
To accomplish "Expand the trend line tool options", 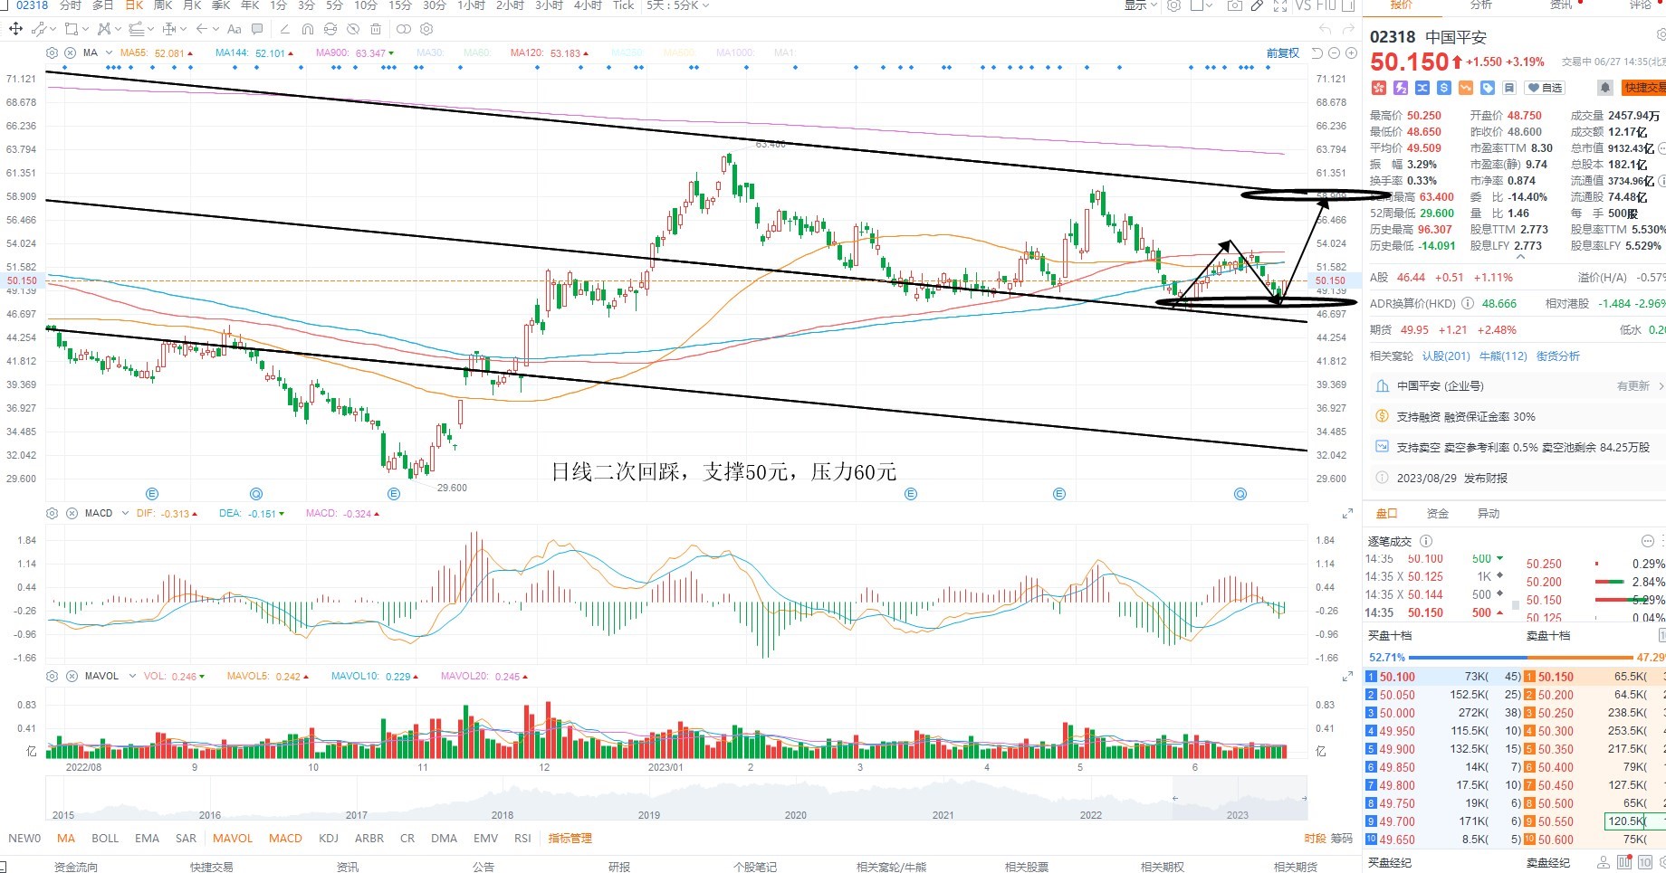I will coord(54,29).
